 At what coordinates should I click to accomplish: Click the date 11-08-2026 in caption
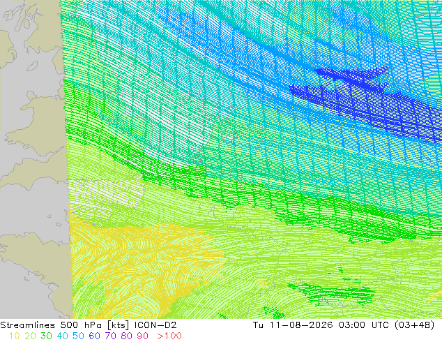301,325
